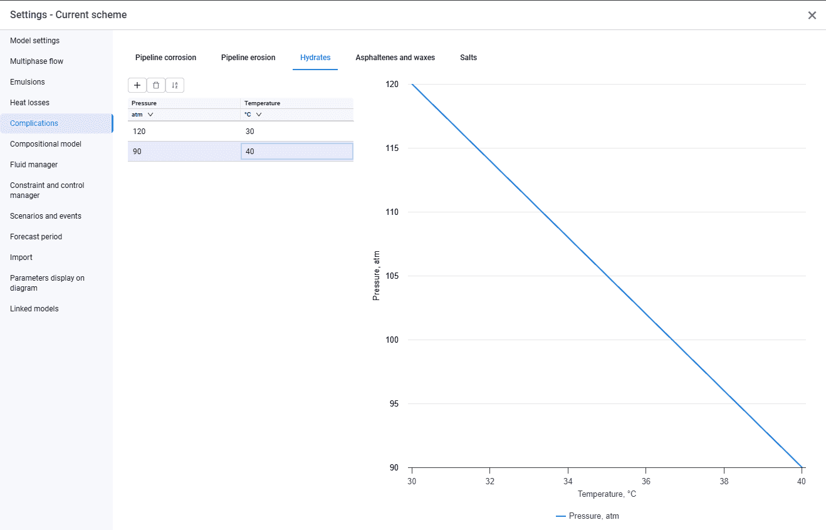
Task: Click the temperature cell containing 40
Action: (x=297, y=152)
